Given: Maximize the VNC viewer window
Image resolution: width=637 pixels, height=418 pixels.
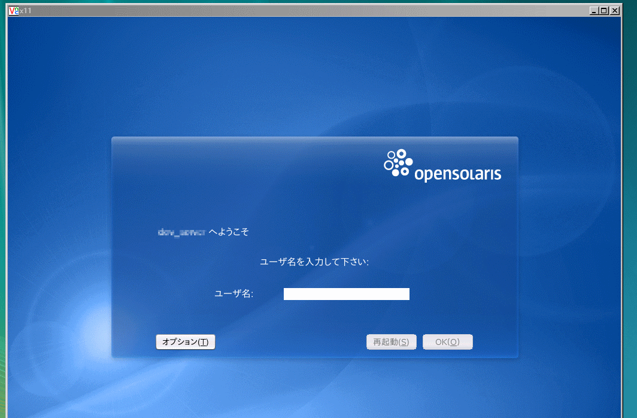Looking at the screenshot, I should click(603, 11).
